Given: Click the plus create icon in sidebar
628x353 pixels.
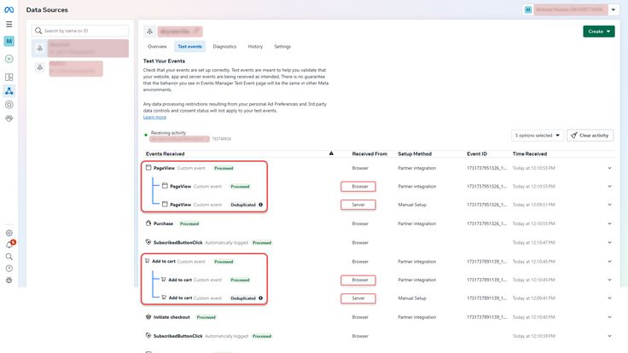Looking at the screenshot, I should click(x=9, y=59).
